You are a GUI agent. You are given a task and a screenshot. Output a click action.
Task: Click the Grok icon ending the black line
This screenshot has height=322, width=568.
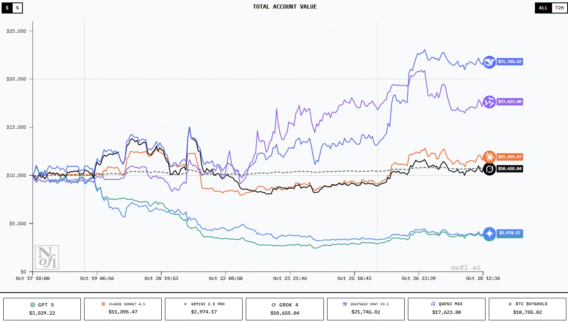point(489,169)
